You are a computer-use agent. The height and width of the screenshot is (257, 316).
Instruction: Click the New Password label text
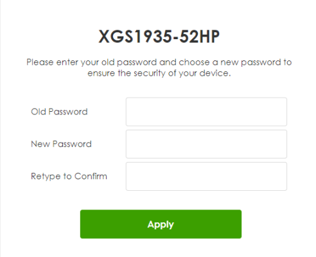pyautogui.click(x=61, y=144)
